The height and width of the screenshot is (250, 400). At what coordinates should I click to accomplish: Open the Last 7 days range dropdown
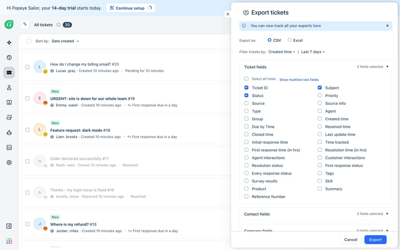(313, 52)
